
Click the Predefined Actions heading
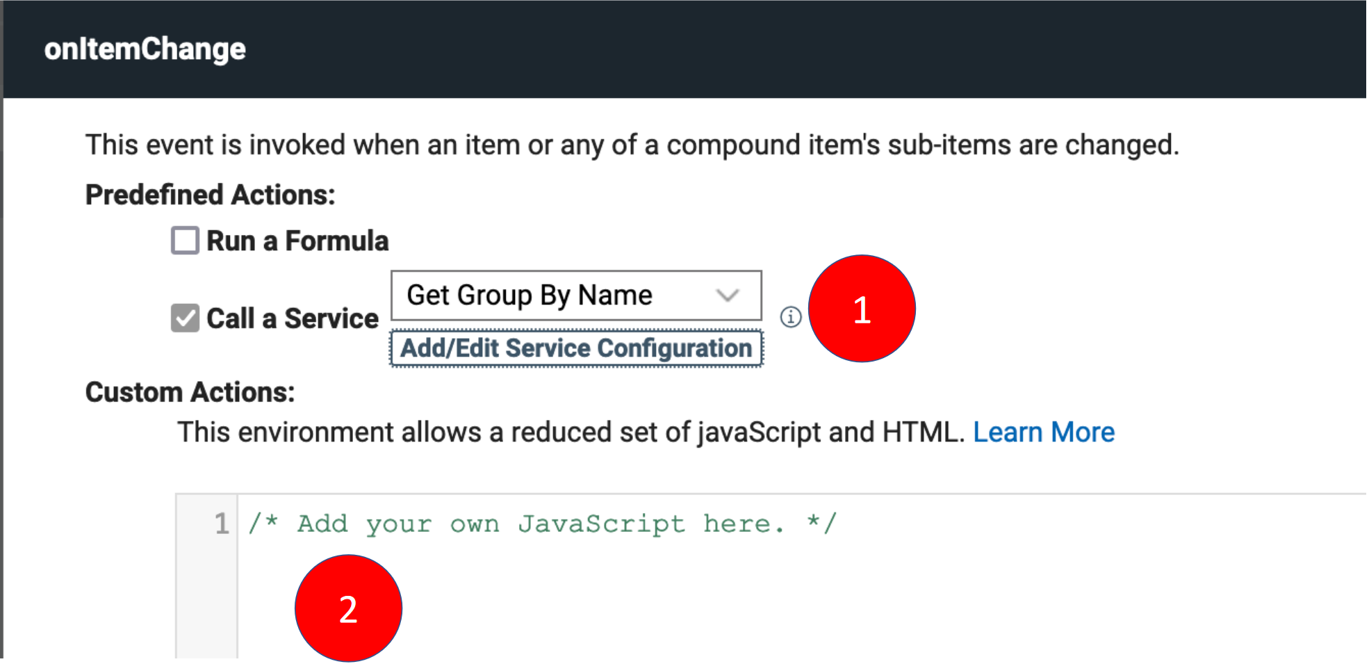coord(210,195)
